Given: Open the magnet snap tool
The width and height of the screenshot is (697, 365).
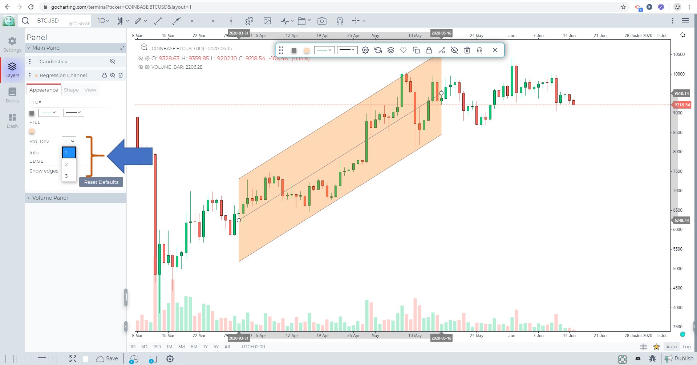Looking at the screenshot, I should [x=339, y=21].
